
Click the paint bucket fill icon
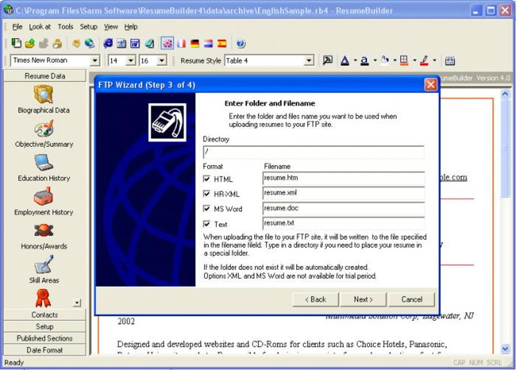[x=384, y=61]
